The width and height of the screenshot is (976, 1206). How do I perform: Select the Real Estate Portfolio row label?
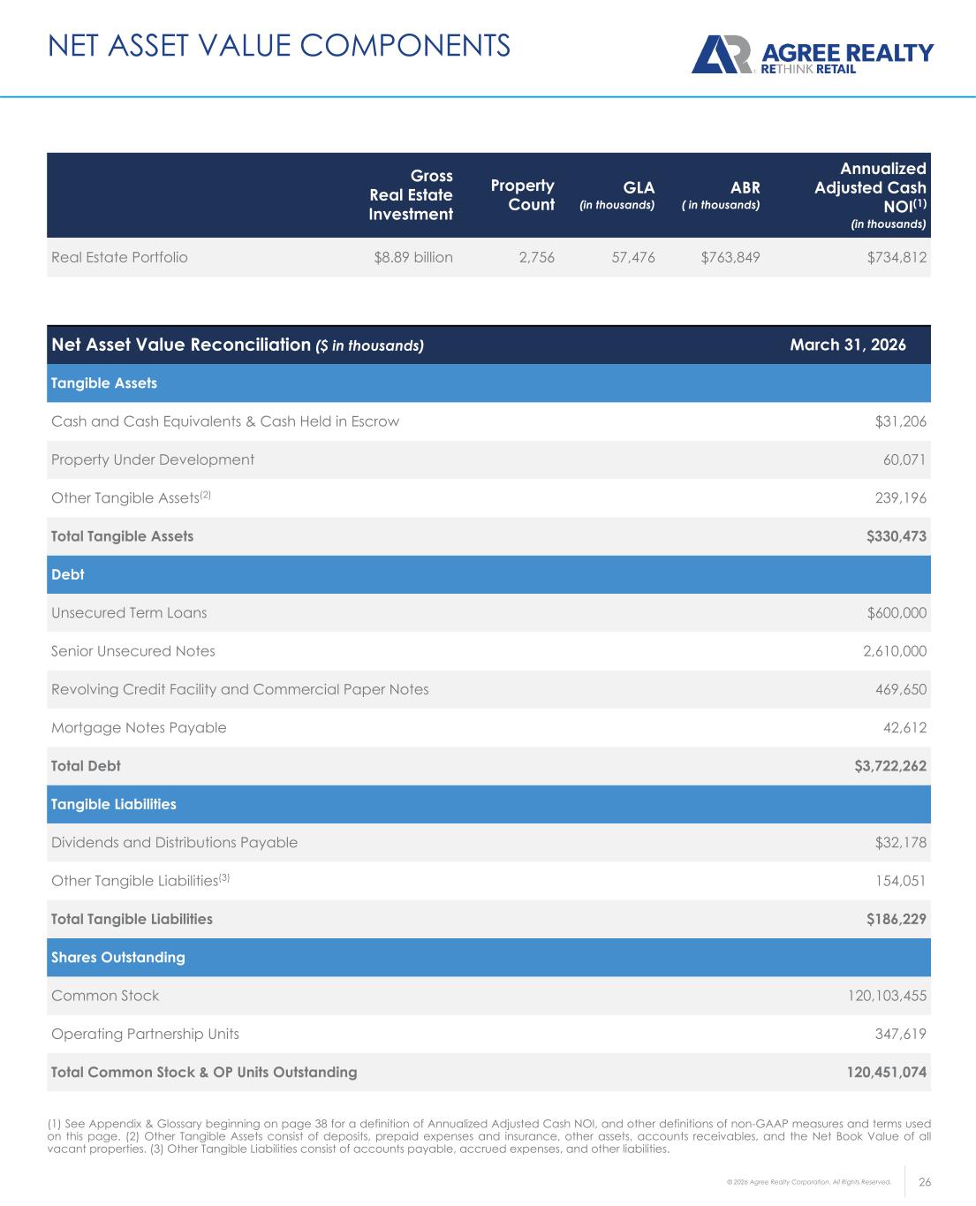tap(120, 258)
